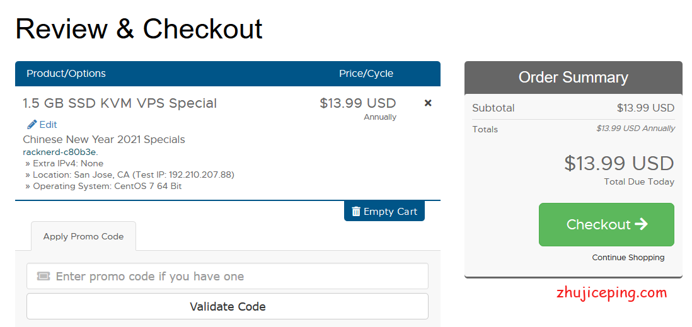Remove the VPS item with the X icon
692x327 pixels.
pyautogui.click(x=428, y=103)
